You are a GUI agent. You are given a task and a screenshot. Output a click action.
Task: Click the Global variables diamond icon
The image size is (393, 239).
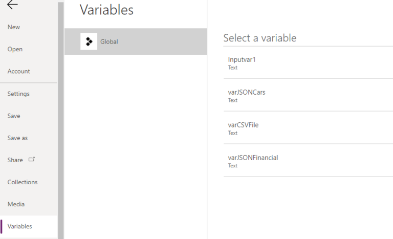89,41
